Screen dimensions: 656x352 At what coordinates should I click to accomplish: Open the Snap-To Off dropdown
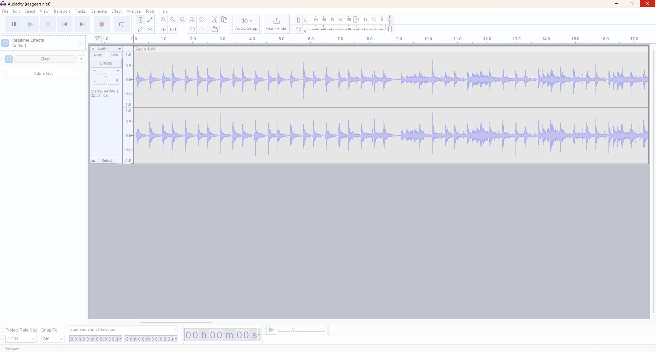[x=53, y=339]
